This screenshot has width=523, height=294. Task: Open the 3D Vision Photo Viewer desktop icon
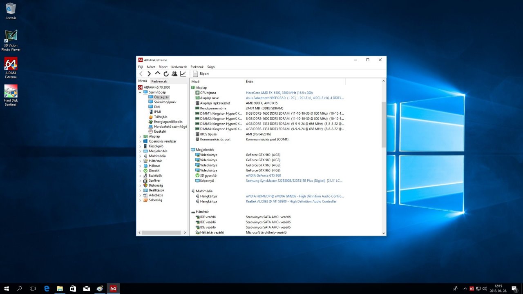coord(11,40)
